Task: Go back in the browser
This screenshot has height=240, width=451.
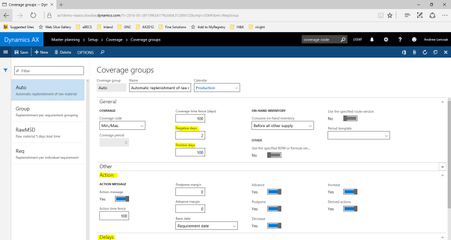Action: click(x=6, y=16)
